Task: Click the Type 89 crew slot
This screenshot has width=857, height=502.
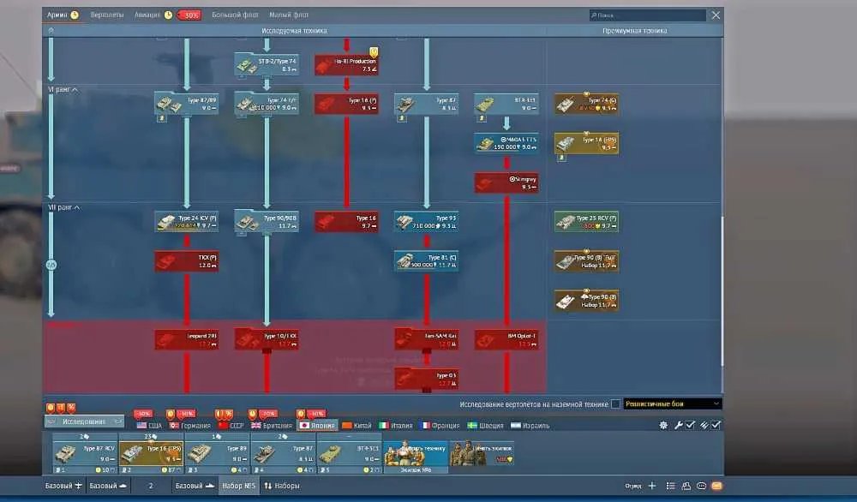Action: tap(217, 453)
